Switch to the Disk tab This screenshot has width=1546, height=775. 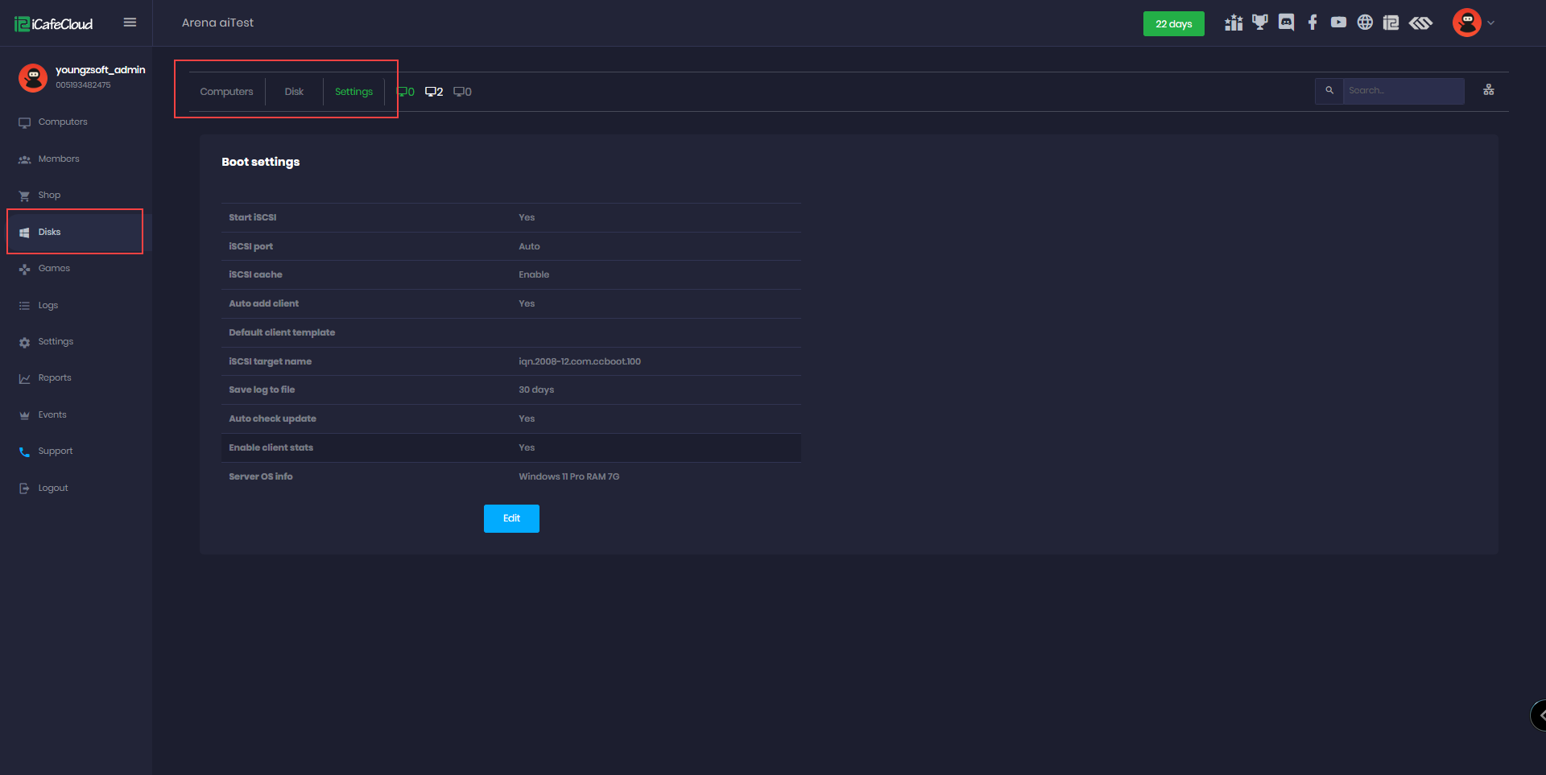294,91
